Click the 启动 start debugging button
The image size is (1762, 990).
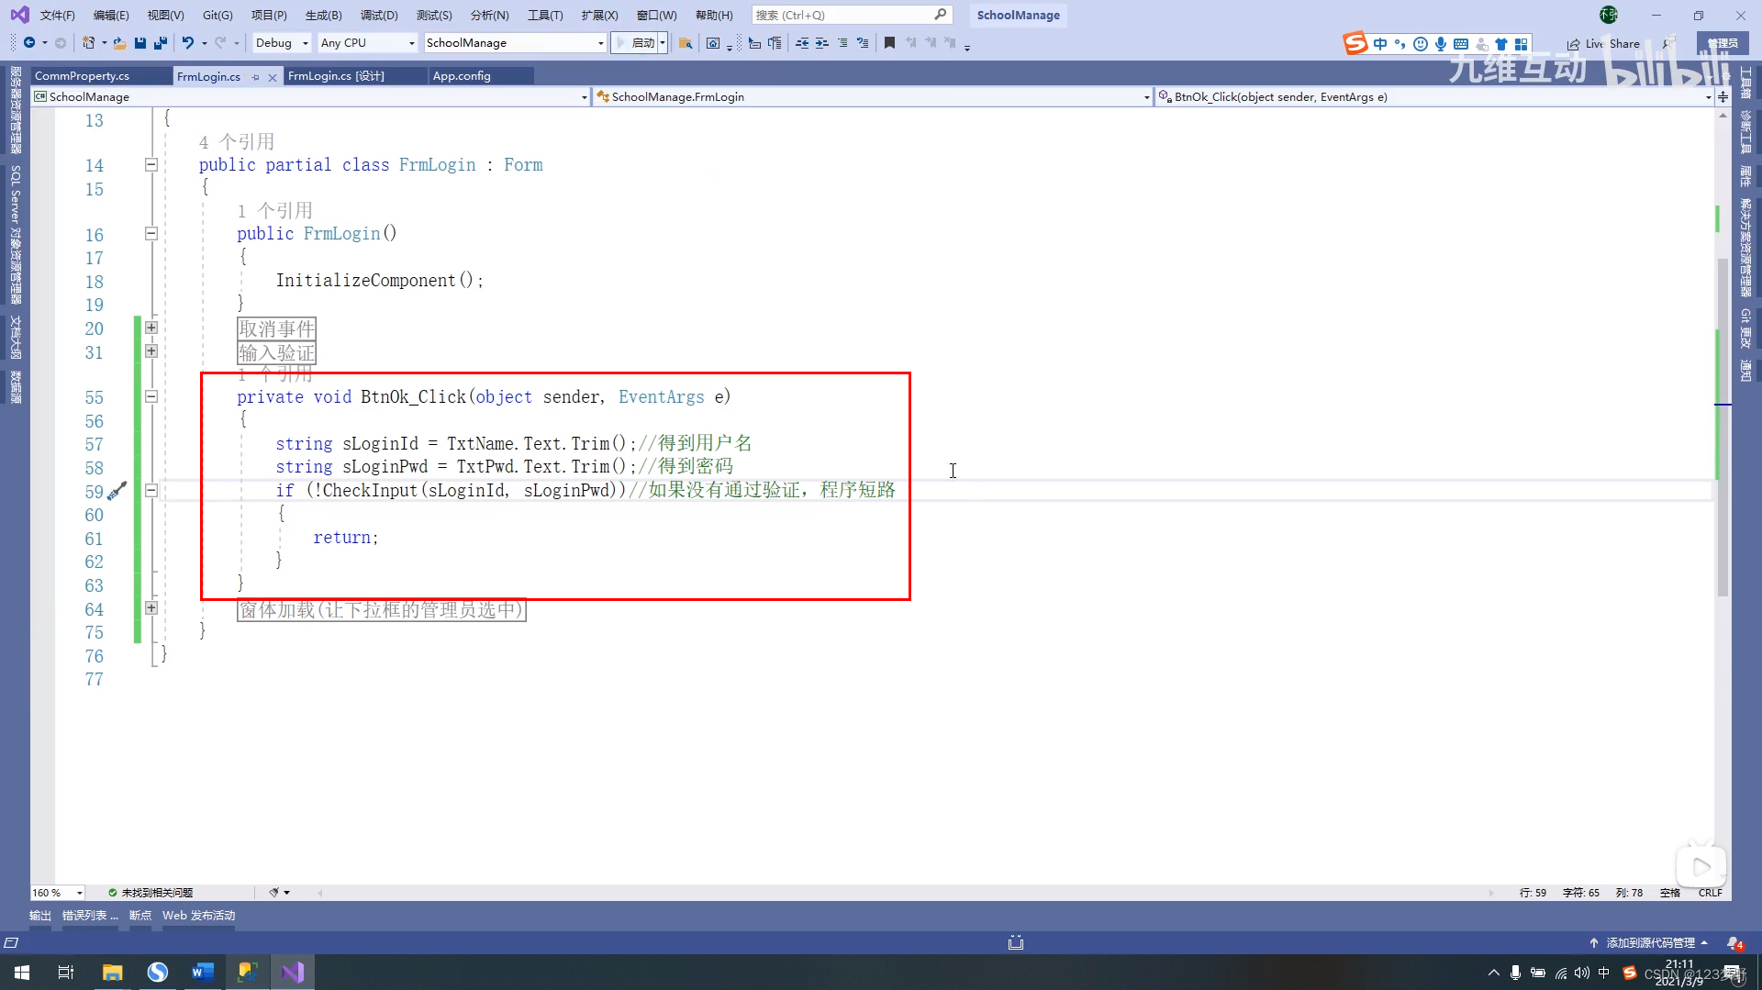pos(635,43)
